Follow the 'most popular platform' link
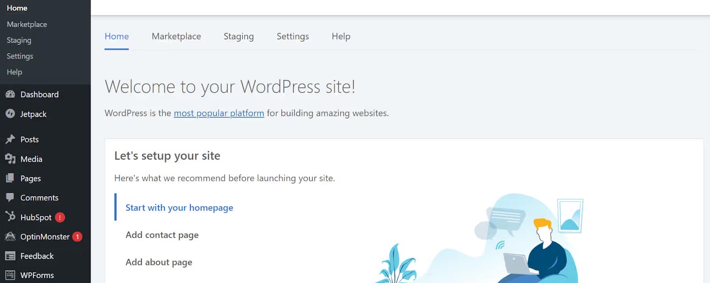 tap(219, 113)
